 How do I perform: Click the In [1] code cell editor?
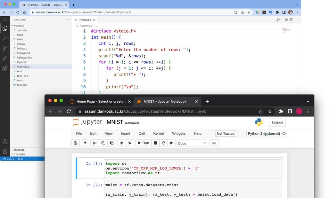(x=193, y=168)
